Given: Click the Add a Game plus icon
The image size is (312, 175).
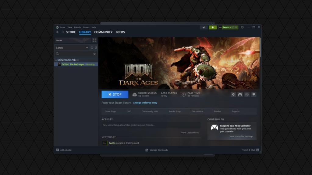Looking at the screenshot, I should tap(58, 150).
